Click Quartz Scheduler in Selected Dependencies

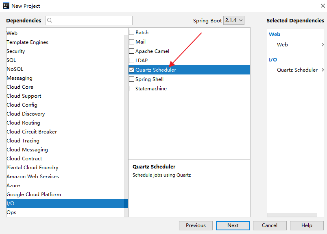click(x=297, y=70)
